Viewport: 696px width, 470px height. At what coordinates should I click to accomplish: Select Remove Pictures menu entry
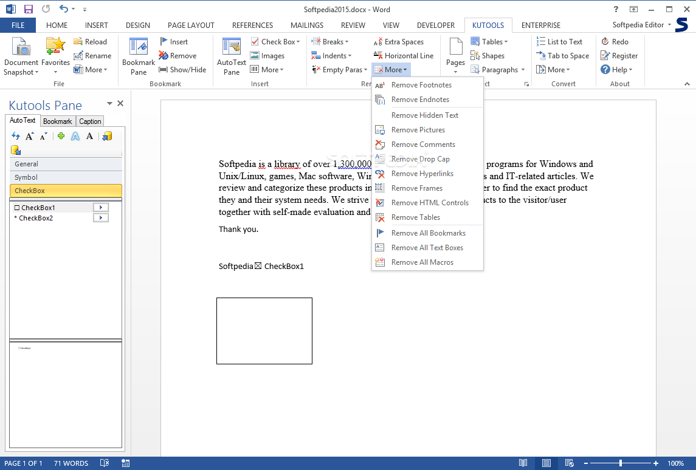tap(427, 129)
